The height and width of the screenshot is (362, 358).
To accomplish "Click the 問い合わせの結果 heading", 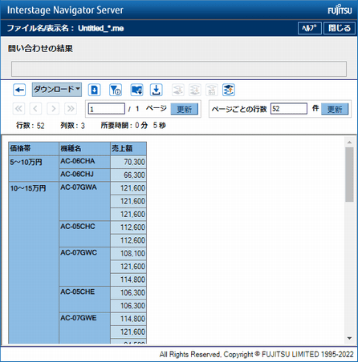I will 40,49.
